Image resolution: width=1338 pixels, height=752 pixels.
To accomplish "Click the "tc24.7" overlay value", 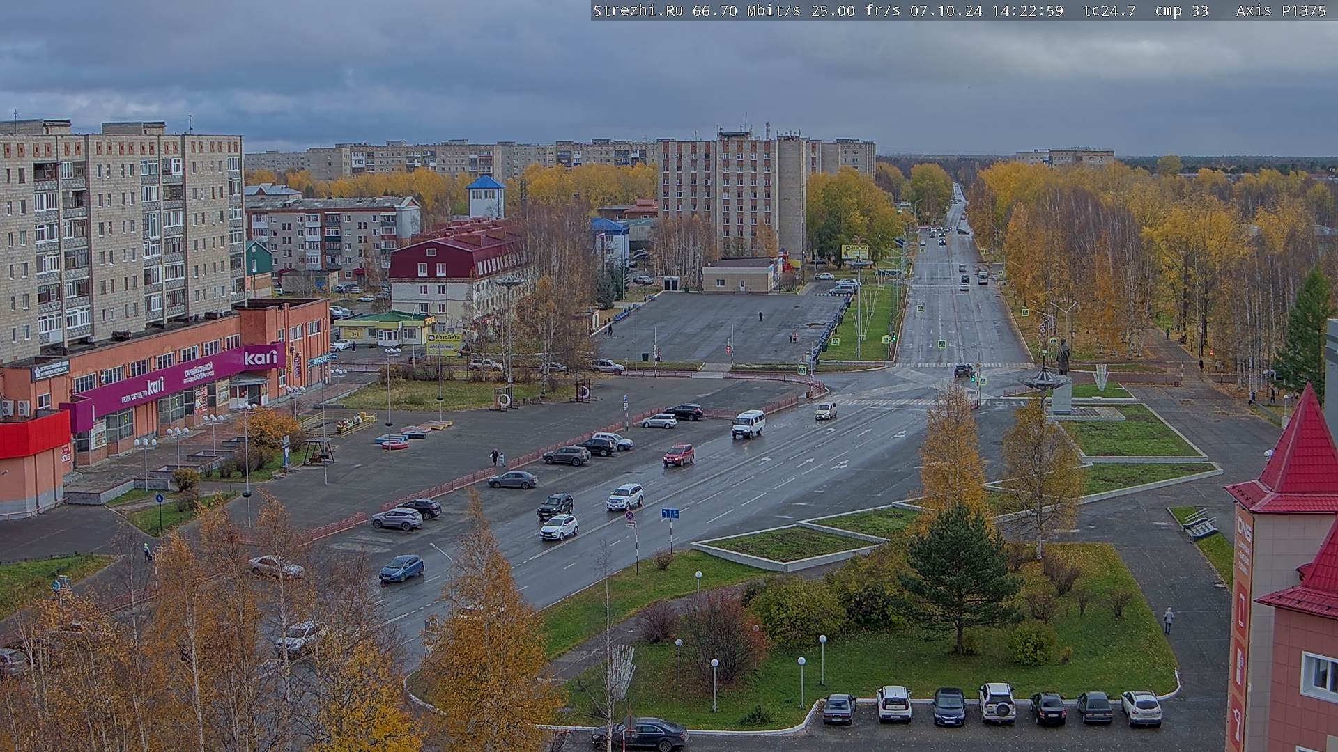I will [1110, 10].
